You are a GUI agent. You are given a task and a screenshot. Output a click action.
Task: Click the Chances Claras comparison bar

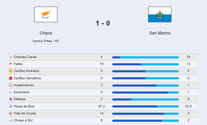[145, 57]
